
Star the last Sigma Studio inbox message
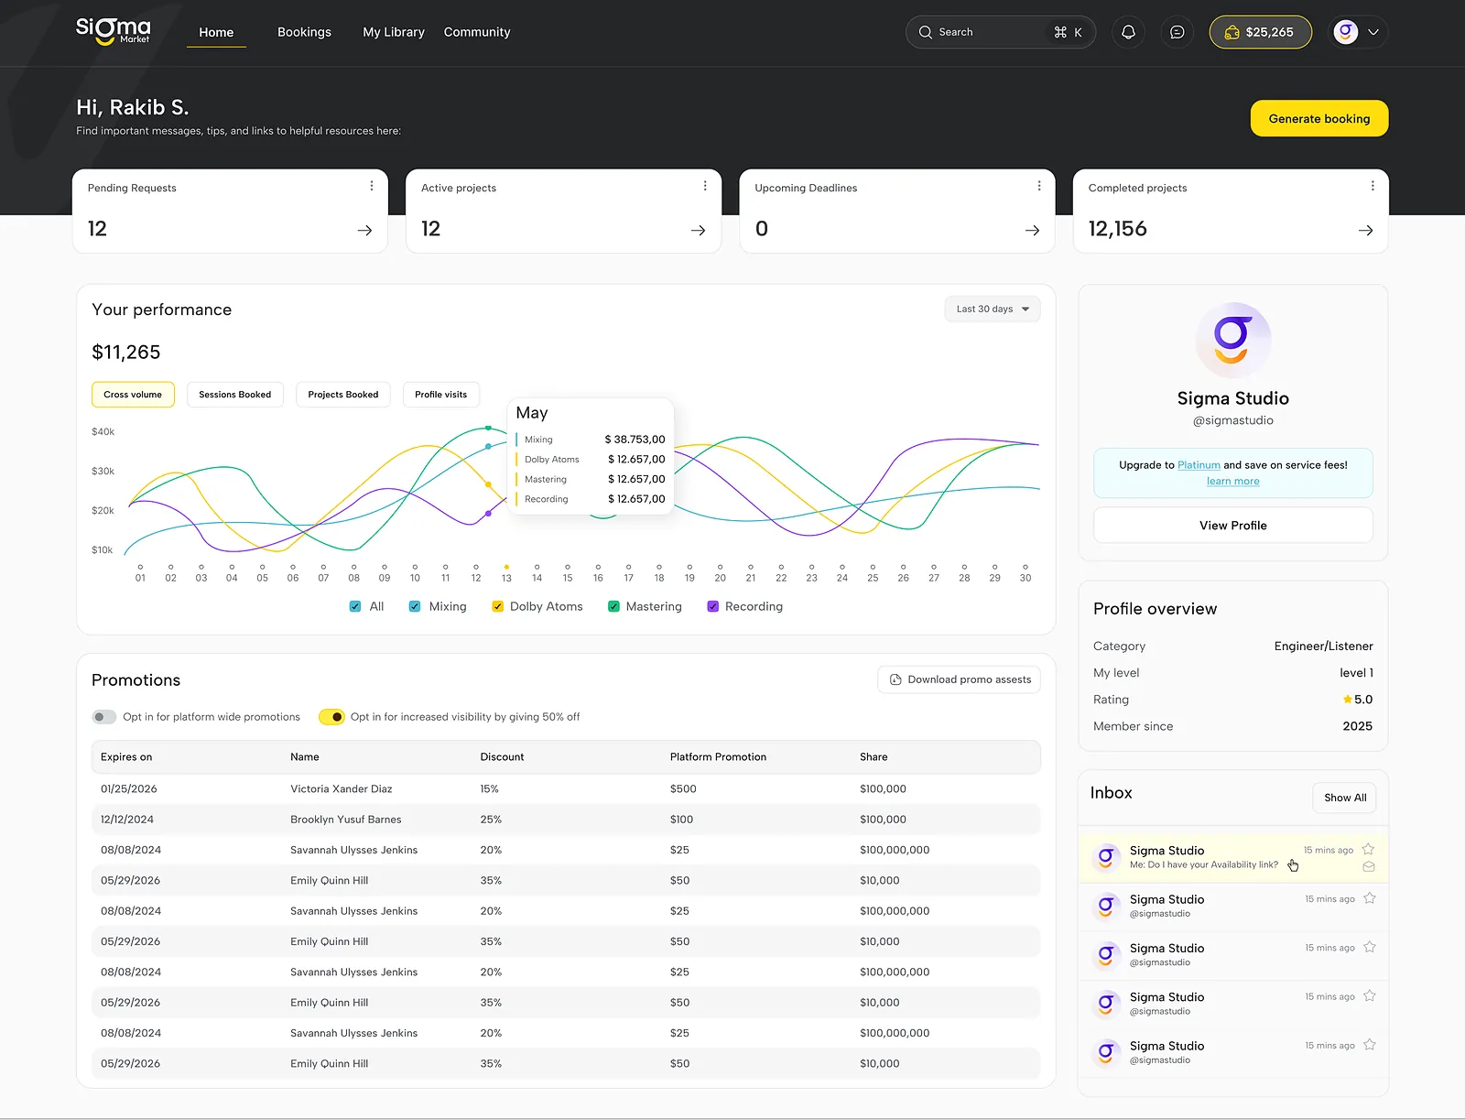1369,1045
